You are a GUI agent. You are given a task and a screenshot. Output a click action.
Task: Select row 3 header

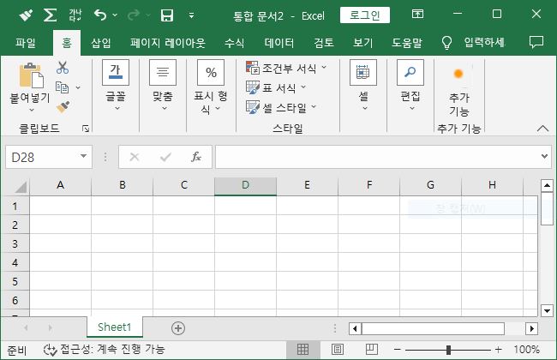[x=15, y=243]
